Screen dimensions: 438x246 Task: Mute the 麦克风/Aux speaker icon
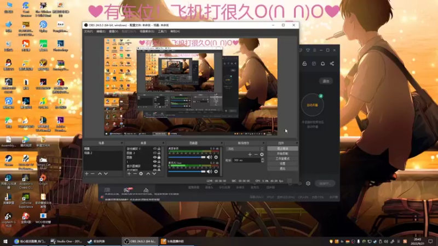(209, 172)
